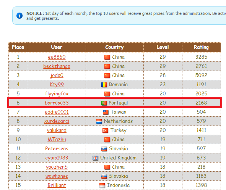Screen dimensions: 226x190
Task: Click the United Kingdom flag icon
Action: [x=95, y=158]
